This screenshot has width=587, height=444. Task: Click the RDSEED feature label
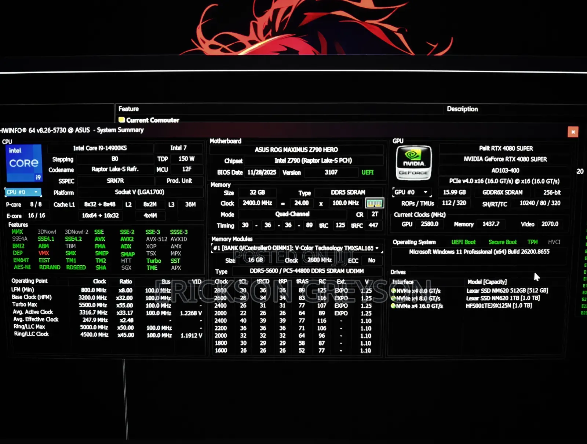coord(76,267)
